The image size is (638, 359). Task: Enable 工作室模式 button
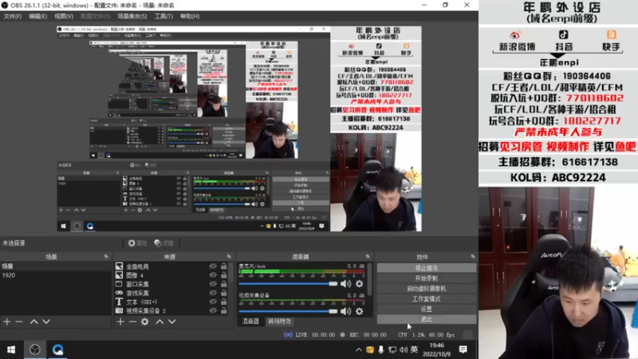pyautogui.click(x=427, y=298)
